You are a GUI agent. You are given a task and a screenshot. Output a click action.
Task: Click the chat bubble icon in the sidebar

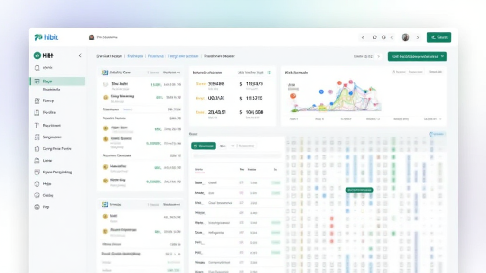[x=37, y=195]
